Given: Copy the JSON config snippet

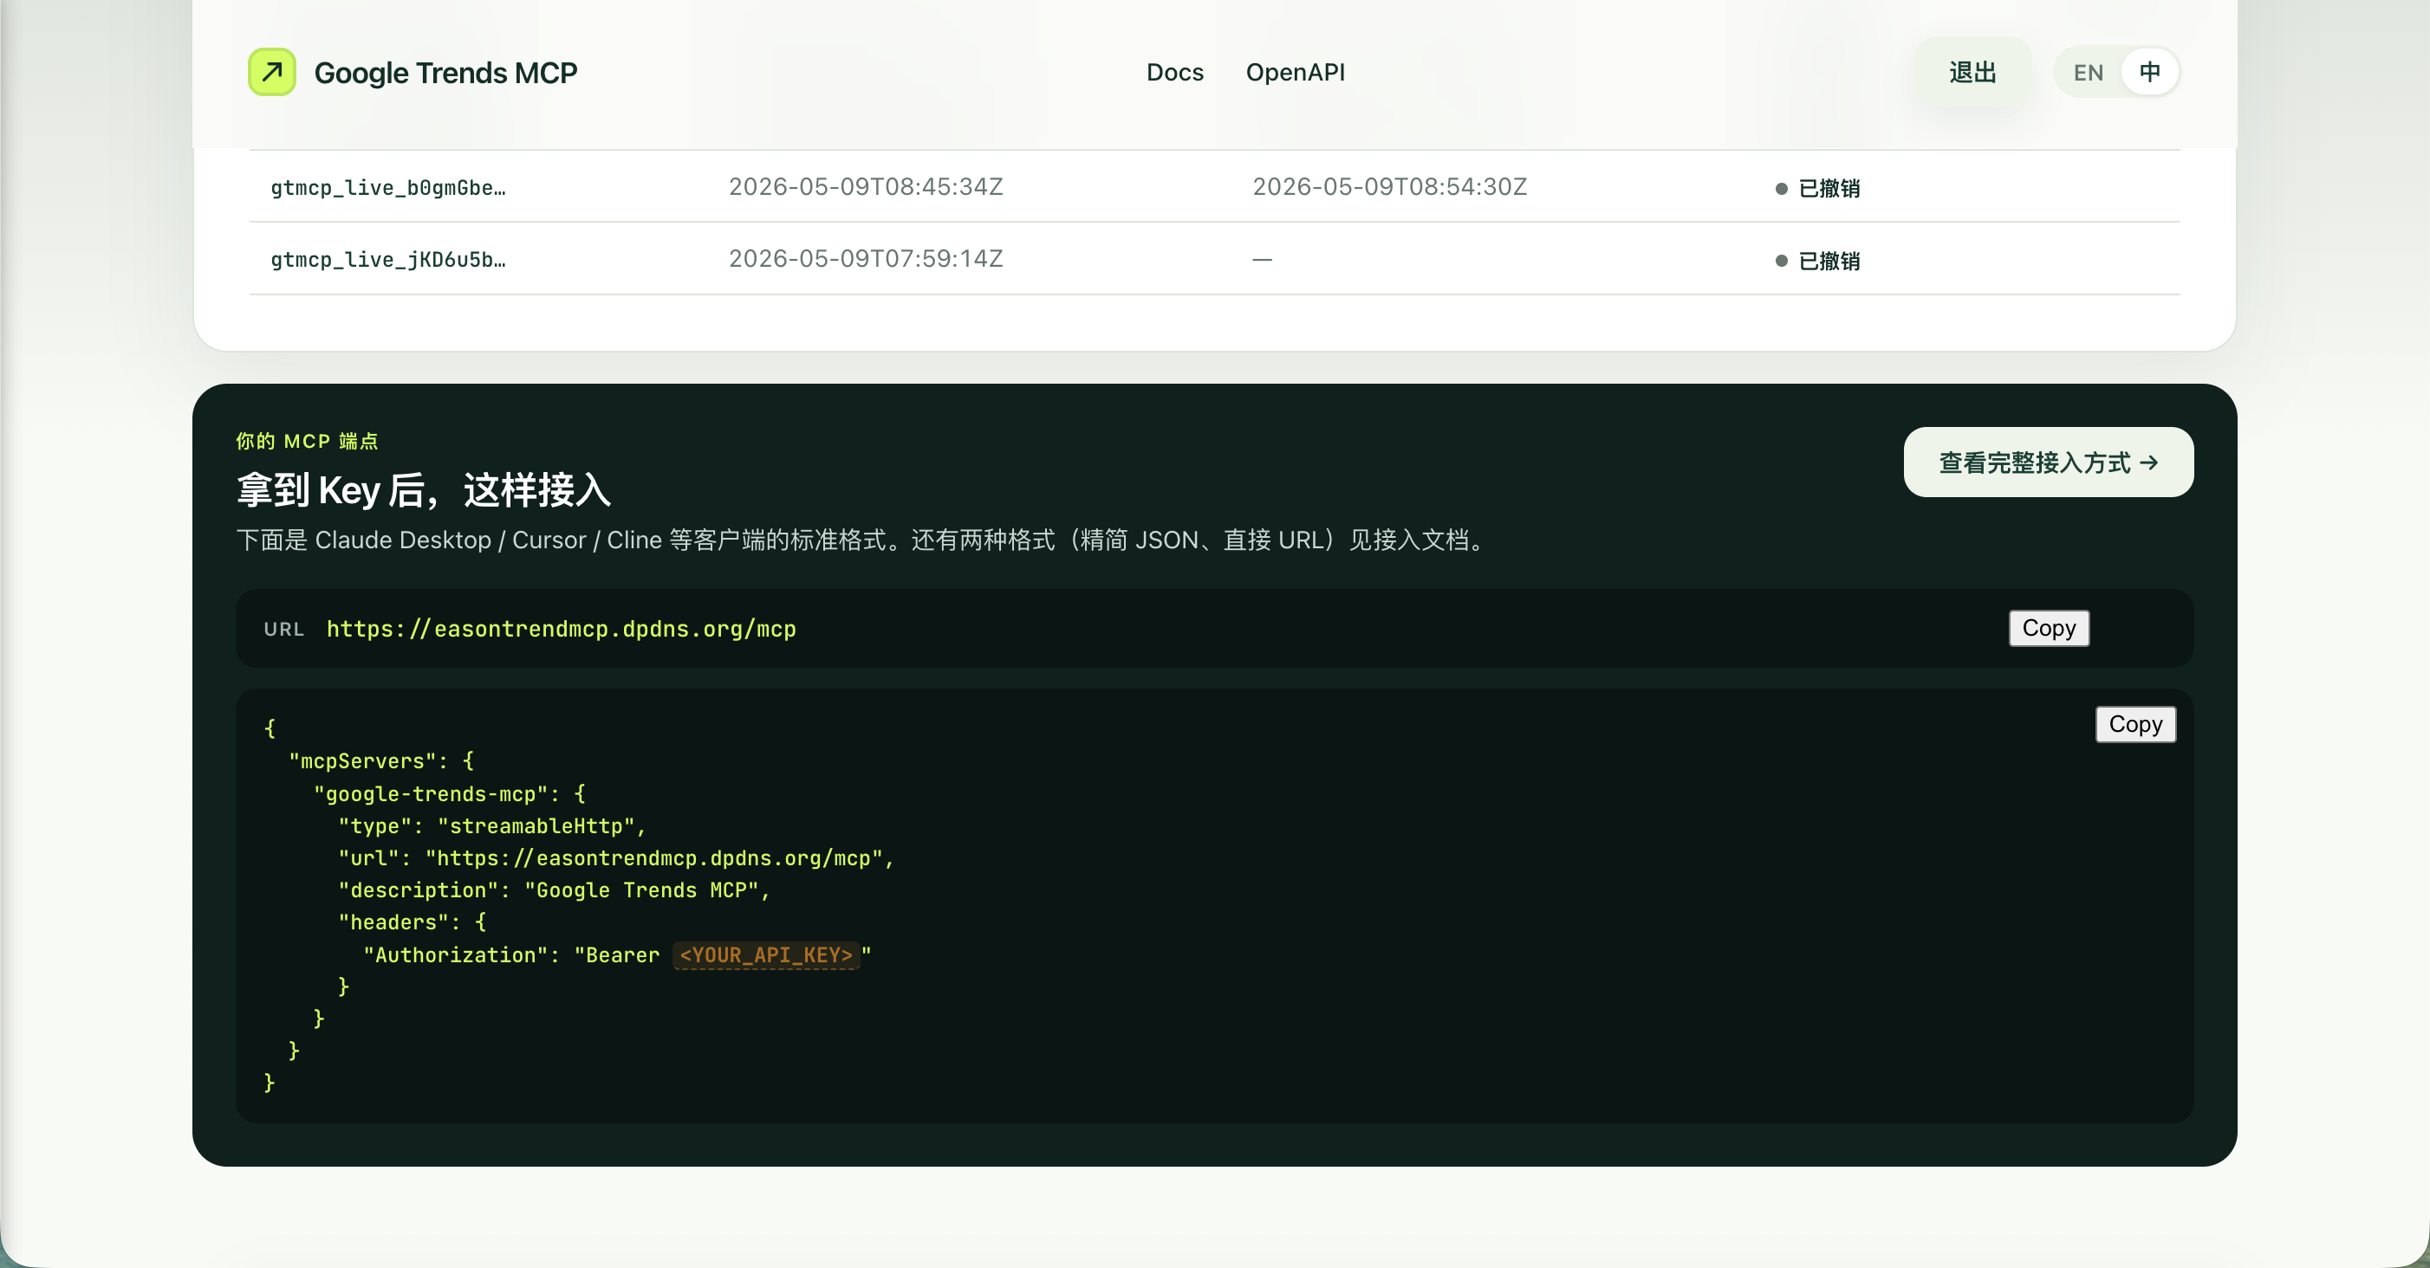Looking at the screenshot, I should (x=2135, y=724).
